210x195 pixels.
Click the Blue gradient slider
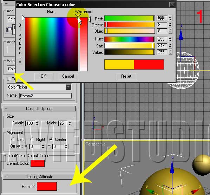pos(130,31)
